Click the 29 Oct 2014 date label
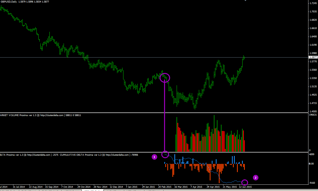Image resolution: width=318 pixels, height=191 pixels. click(x=84, y=187)
